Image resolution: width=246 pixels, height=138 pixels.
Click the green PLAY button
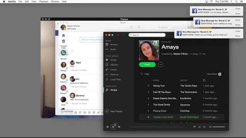coord(147,64)
